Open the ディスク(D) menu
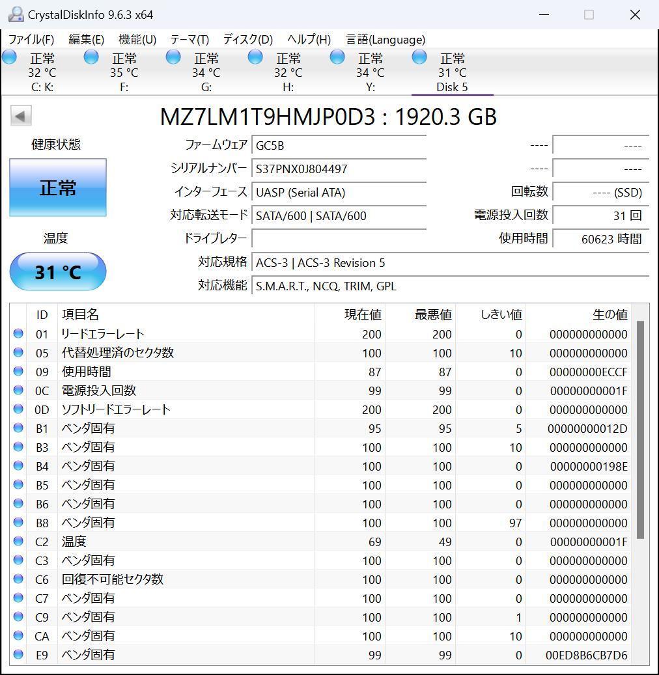The height and width of the screenshot is (675, 659). tap(245, 39)
